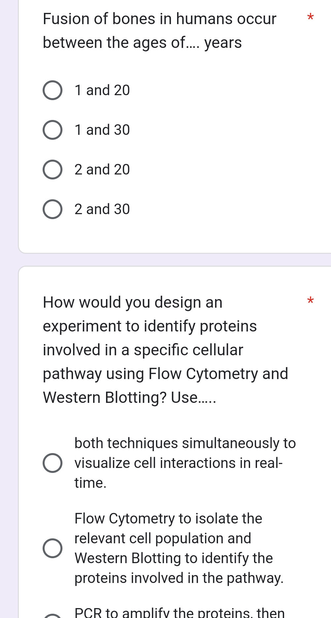Image resolution: width=331 pixels, height=618 pixels.
Task: Pick the "2 and 20" radio button
Action: (x=53, y=170)
